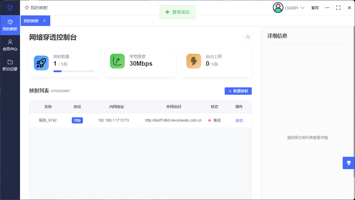
Task: Click the 映射数量 progress bar
Action: point(74,71)
